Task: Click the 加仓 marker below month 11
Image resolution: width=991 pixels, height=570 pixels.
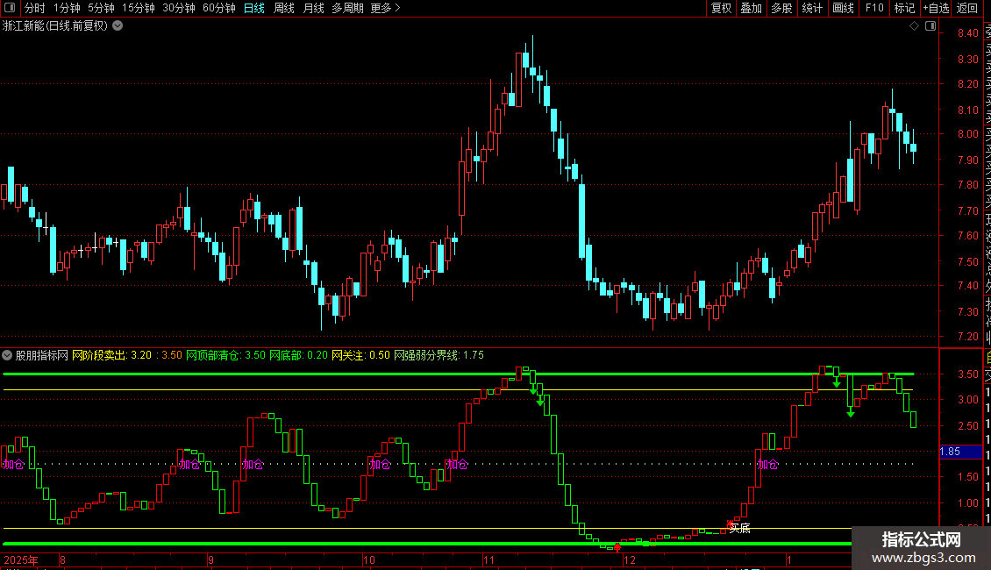Action: click(457, 465)
